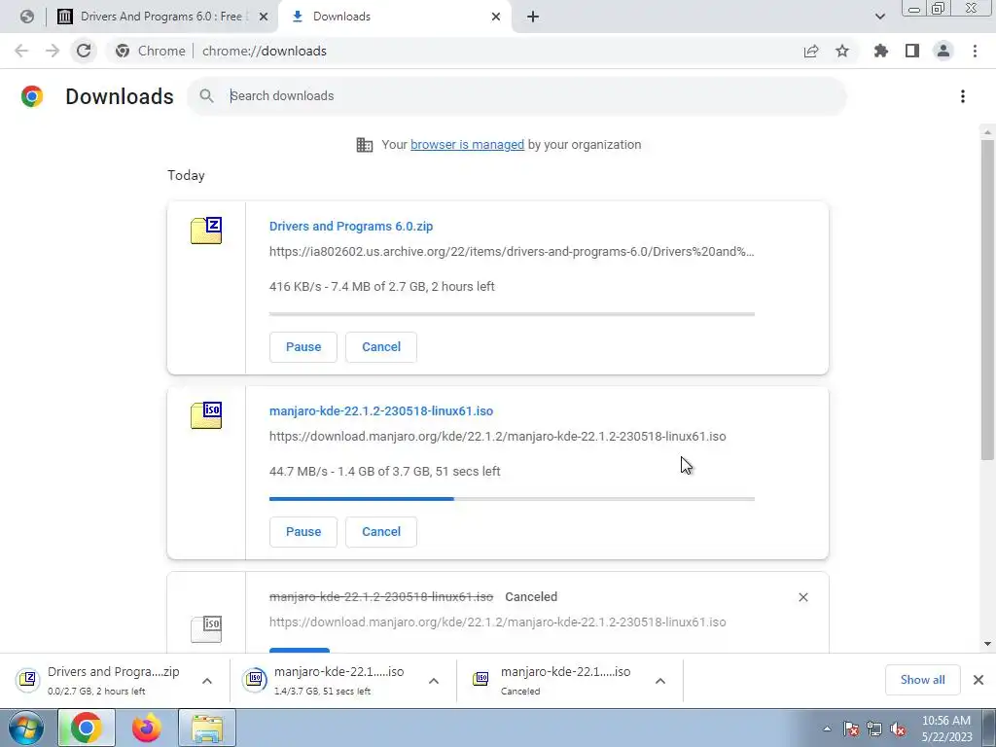996x747 pixels.
Task: Click the Chrome taskbar icon
Action: click(87, 728)
